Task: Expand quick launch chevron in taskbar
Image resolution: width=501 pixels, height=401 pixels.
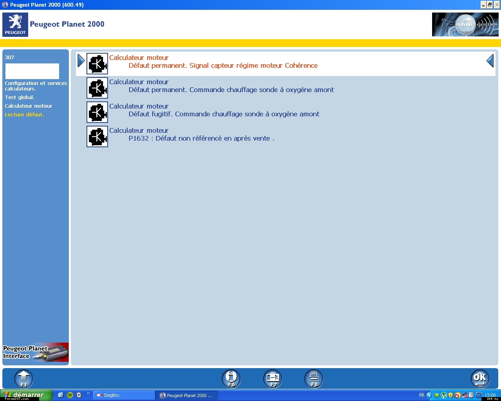Action: [88, 394]
